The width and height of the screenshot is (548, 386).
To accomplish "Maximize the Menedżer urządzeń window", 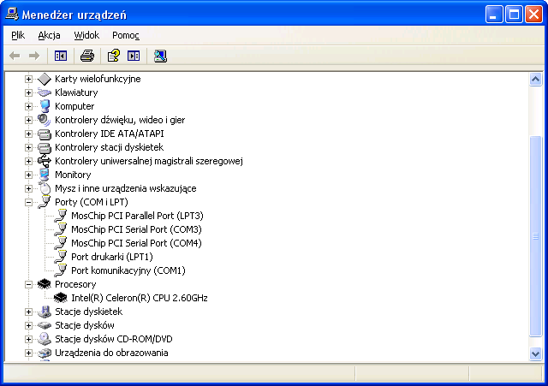I will (x=514, y=15).
